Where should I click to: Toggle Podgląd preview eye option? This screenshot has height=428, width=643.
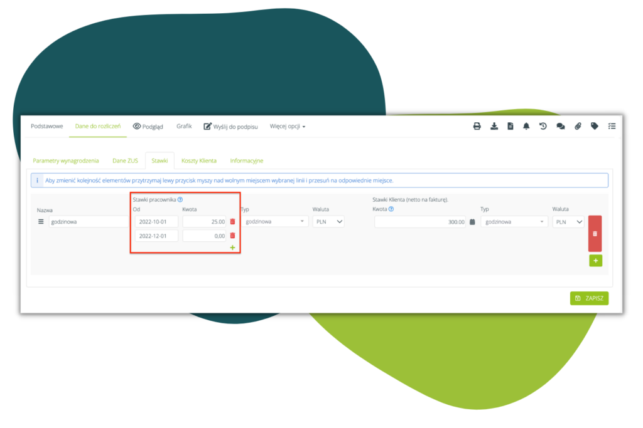[x=148, y=126]
